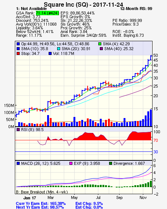Click the EXP (9): 3.958 label

tap(87, 163)
